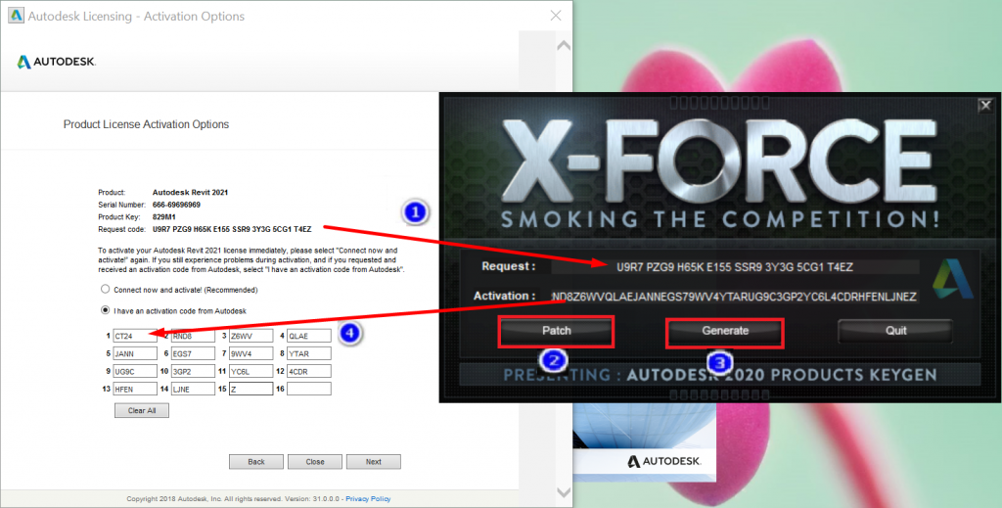The width and height of the screenshot is (1002, 508).
Task: Click the product key "829M1"
Action: point(164,217)
